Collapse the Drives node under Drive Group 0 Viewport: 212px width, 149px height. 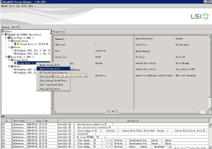9,47
